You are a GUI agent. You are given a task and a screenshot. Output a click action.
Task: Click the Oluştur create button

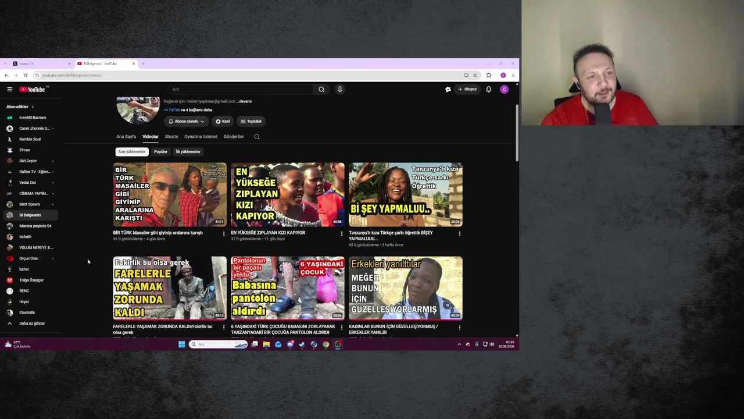467,89
